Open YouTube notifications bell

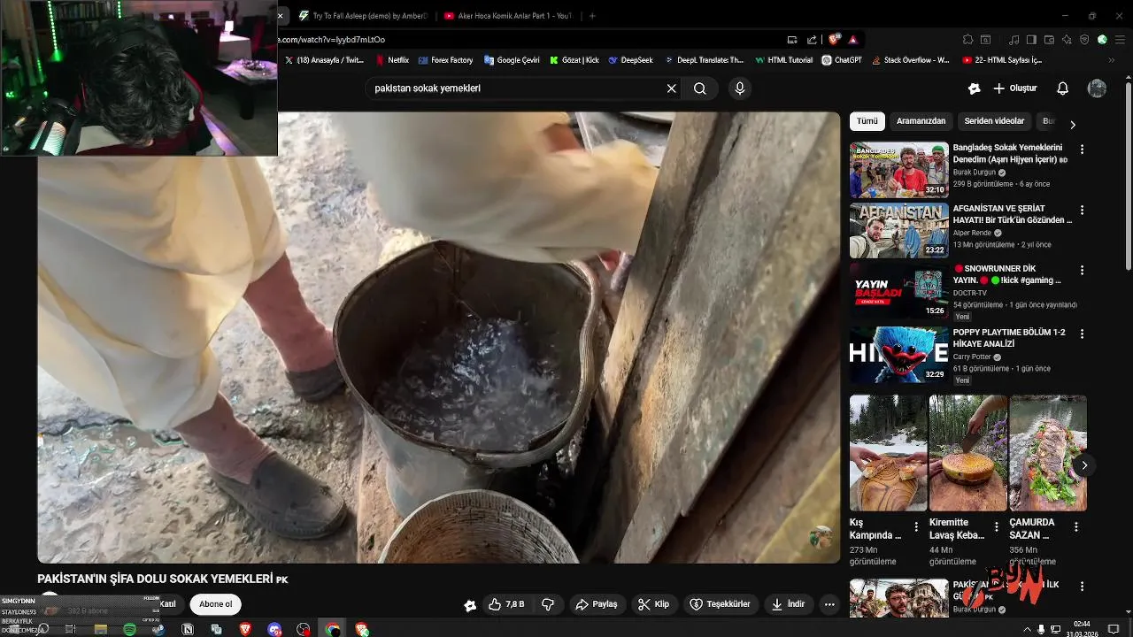pyautogui.click(x=1063, y=88)
